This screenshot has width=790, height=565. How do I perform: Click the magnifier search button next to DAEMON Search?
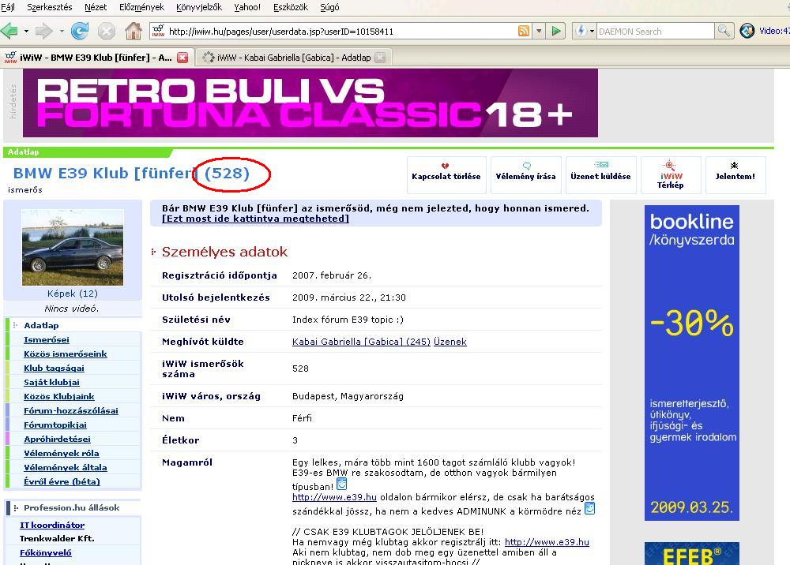tap(724, 32)
